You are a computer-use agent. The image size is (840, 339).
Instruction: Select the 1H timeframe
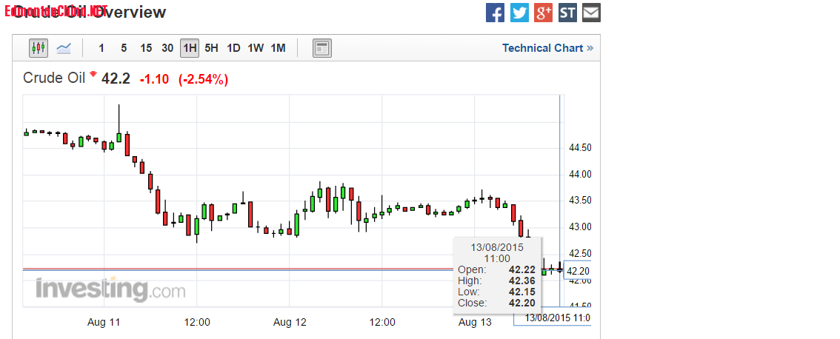pos(190,48)
